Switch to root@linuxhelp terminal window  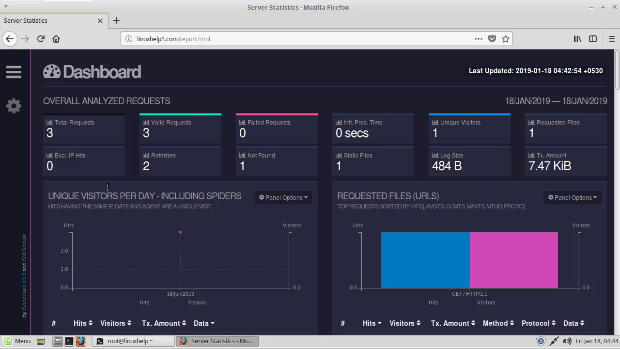[134, 341]
